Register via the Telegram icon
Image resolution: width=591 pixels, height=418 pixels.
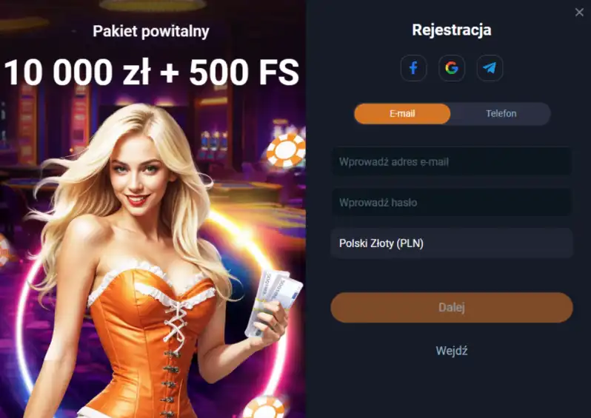[x=490, y=68]
